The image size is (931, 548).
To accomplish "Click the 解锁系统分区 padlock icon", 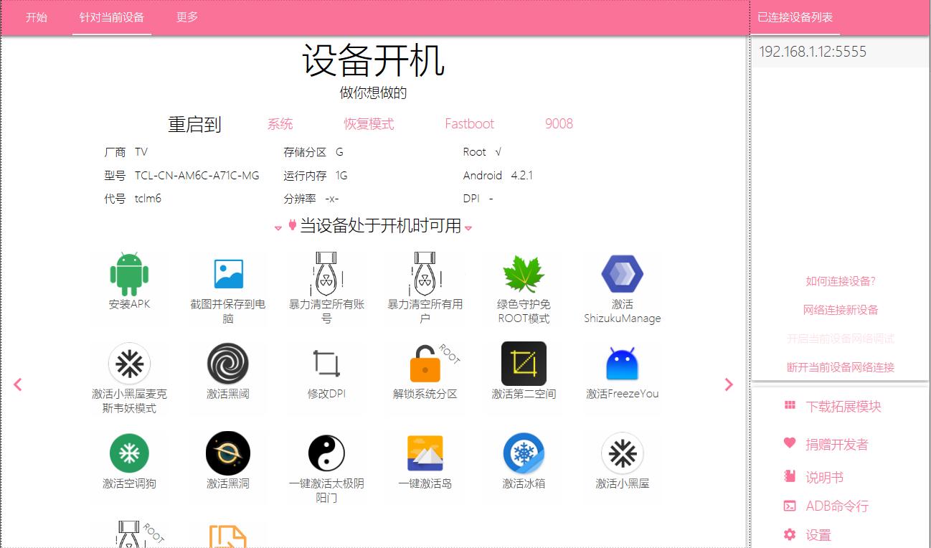I will [x=425, y=364].
